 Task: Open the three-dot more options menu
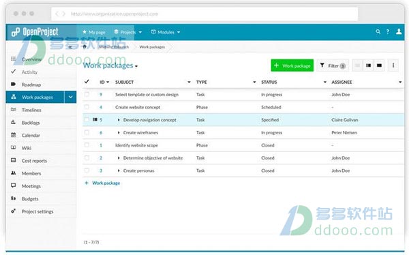pyautogui.click(x=393, y=65)
